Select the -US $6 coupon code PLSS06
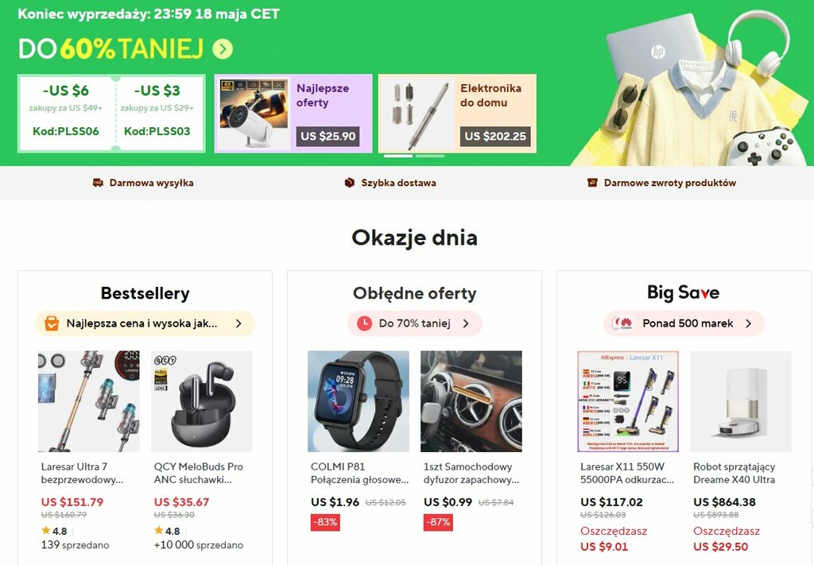 pyautogui.click(x=66, y=113)
